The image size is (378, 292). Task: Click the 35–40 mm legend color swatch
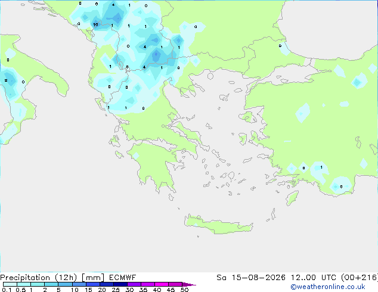pos(148,284)
